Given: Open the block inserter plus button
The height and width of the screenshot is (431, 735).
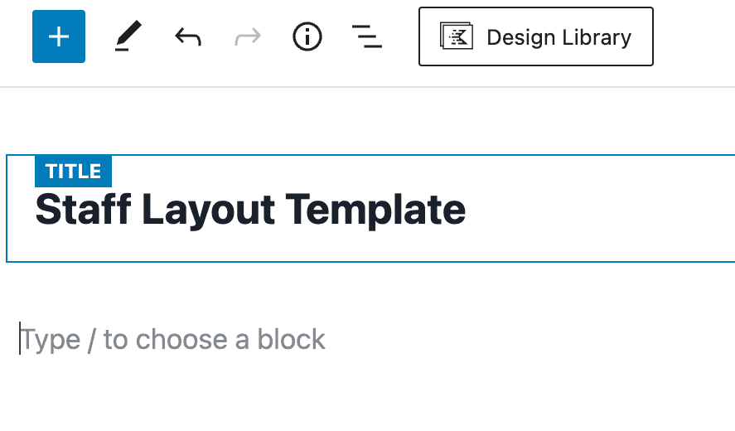Looking at the screenshot, I should [x=59, y=36].
